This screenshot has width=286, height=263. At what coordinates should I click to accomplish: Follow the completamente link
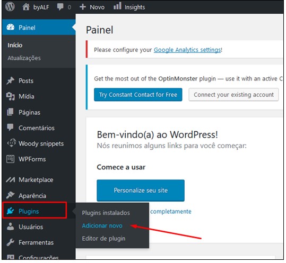171,212
